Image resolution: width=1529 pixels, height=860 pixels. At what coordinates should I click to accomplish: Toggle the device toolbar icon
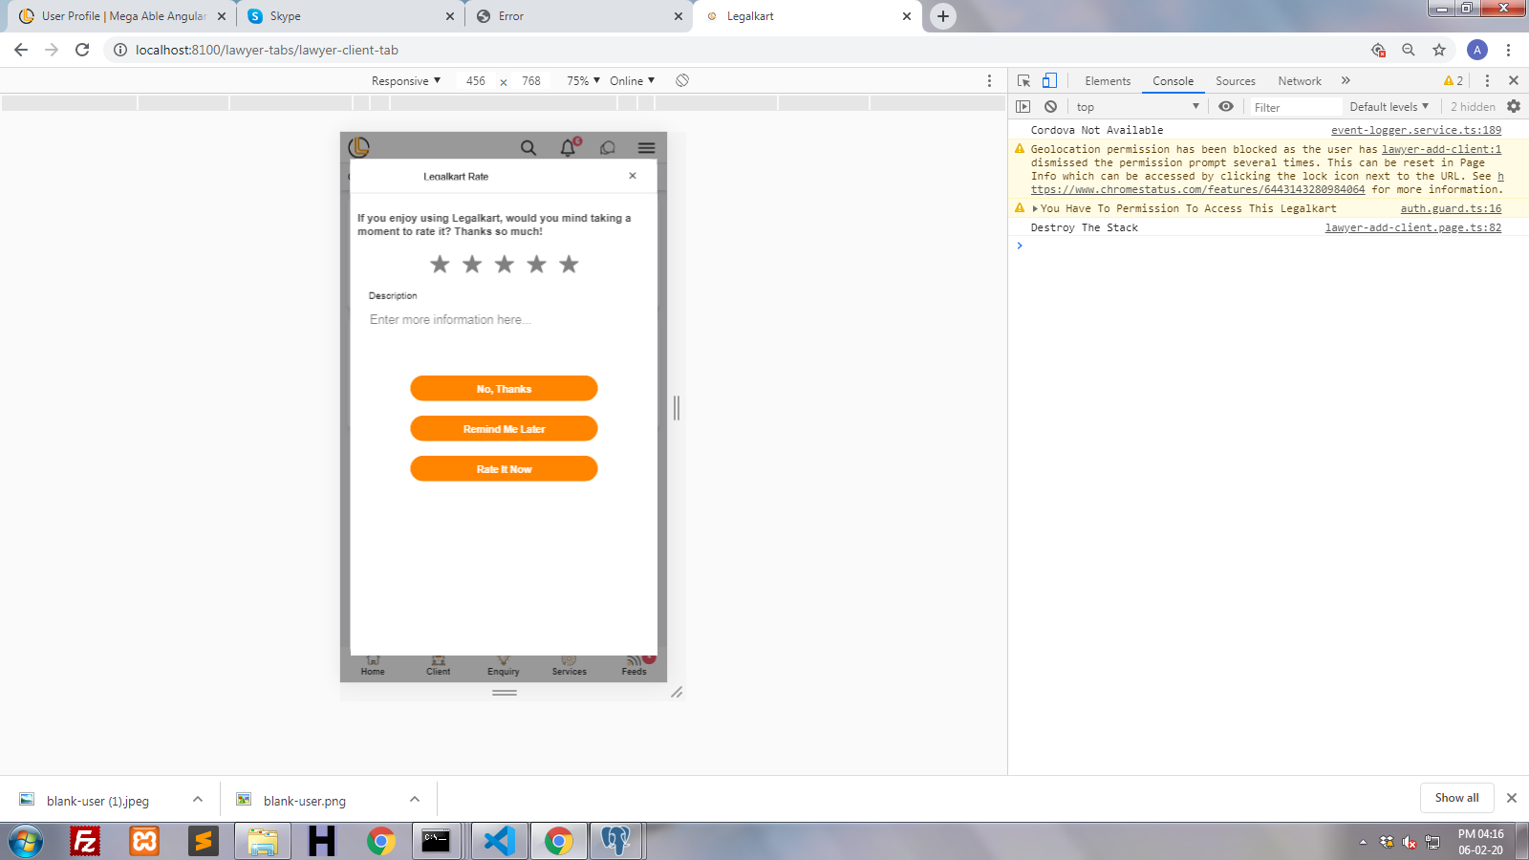coord(1049,81)
